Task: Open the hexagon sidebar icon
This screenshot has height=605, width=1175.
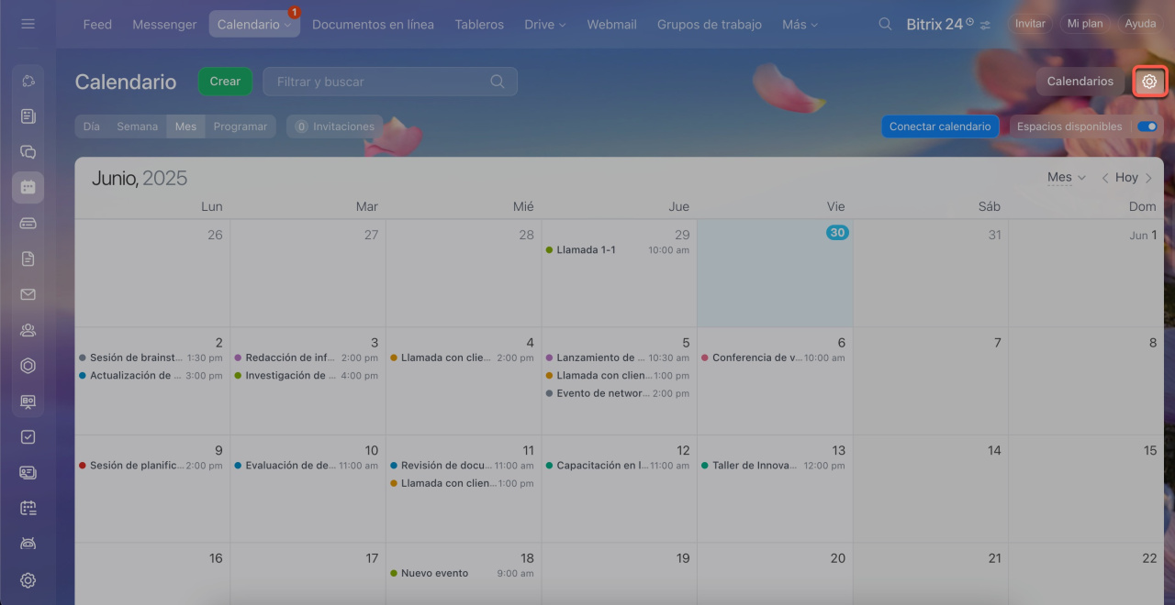Action: [28, 366]
